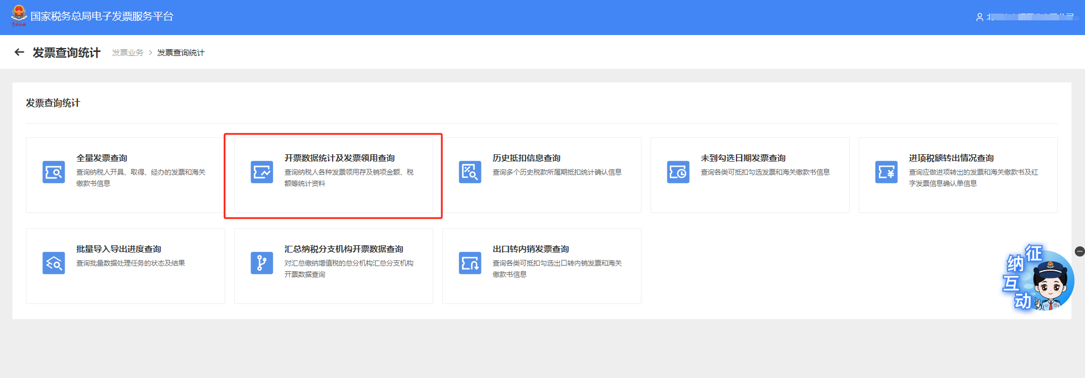Click the large 发票查询统计 page title
The height and width of the screenshot is (378, 1085).
pyautogui.click(x=67, y=53)
